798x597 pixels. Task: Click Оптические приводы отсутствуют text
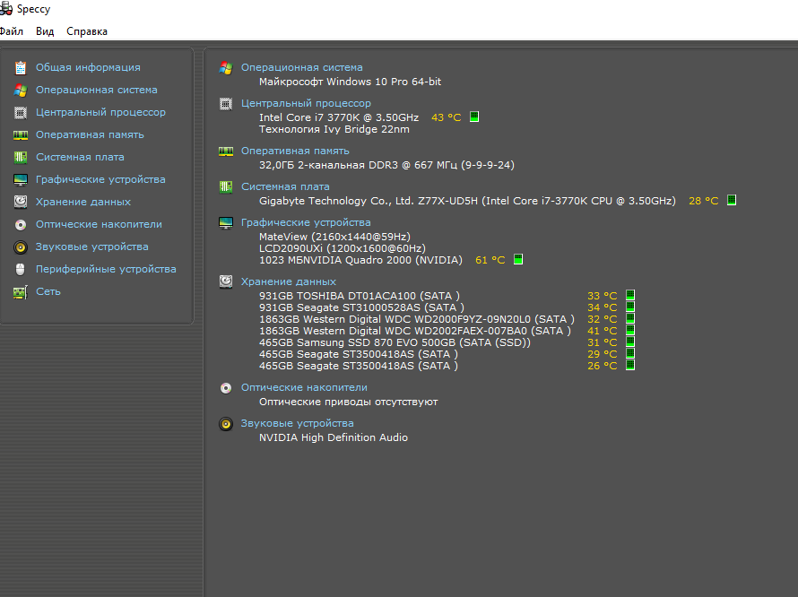point(349,402)
